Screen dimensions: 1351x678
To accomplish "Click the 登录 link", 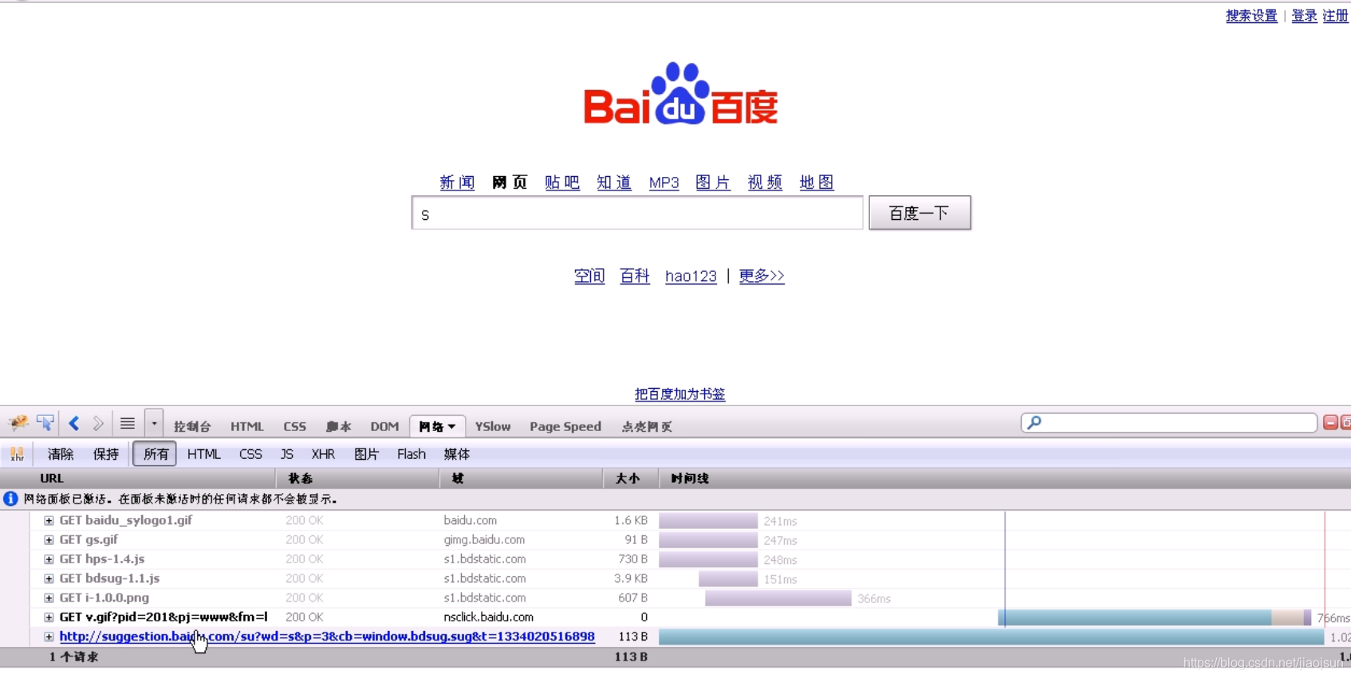I will tap(1304, 16).
